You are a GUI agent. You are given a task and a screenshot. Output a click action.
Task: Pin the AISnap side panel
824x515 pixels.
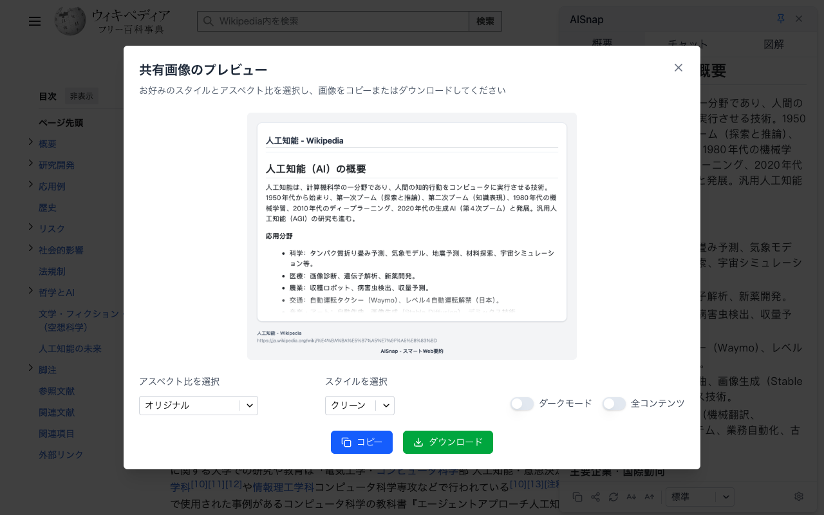click(781, 19)
